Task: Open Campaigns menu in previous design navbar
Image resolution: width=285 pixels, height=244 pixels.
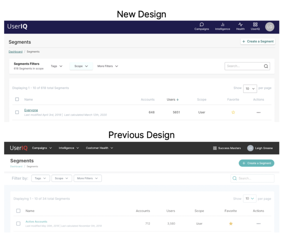Action: pyautogui.click(x=42, y=148)
